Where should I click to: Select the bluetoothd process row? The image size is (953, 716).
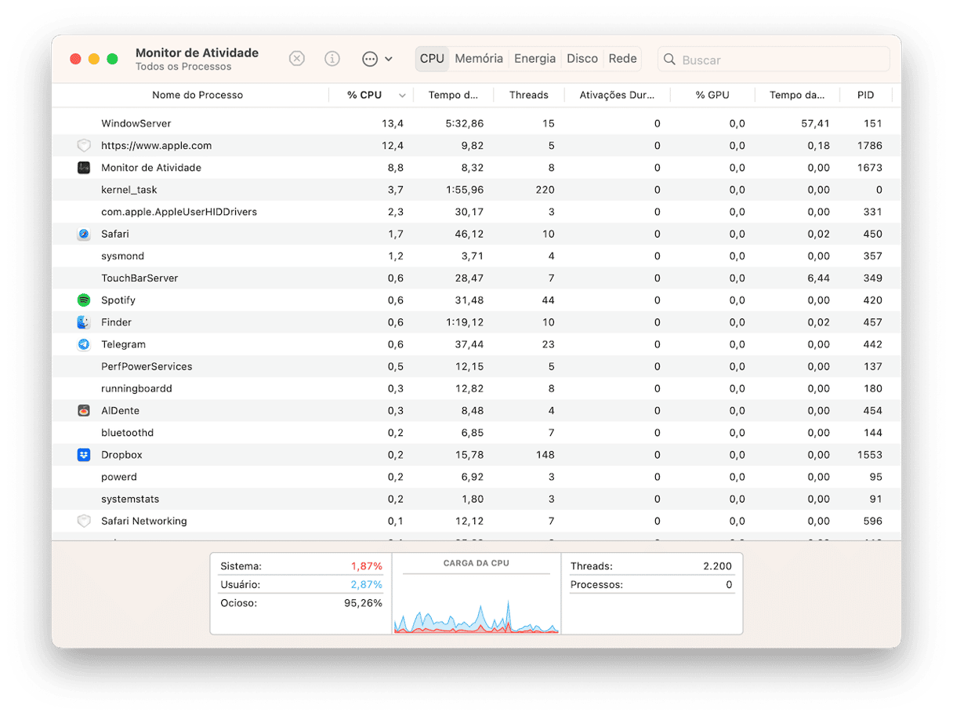click(x=476, y=433)
